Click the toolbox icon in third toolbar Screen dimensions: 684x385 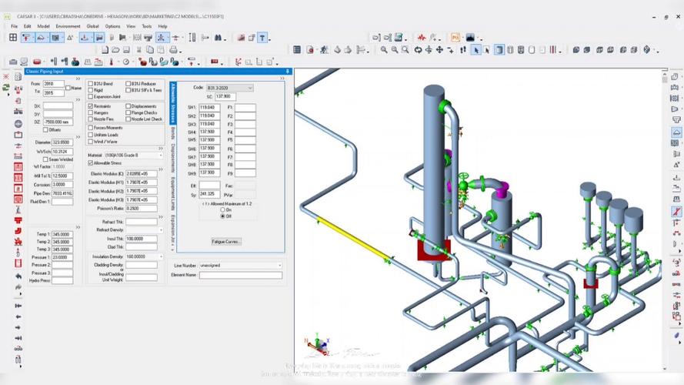pyautogui.click(x=13, y=62)
